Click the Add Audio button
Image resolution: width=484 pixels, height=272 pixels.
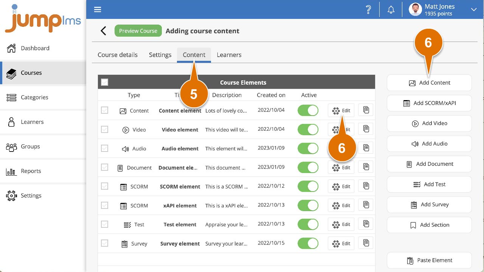pos(429,144)
